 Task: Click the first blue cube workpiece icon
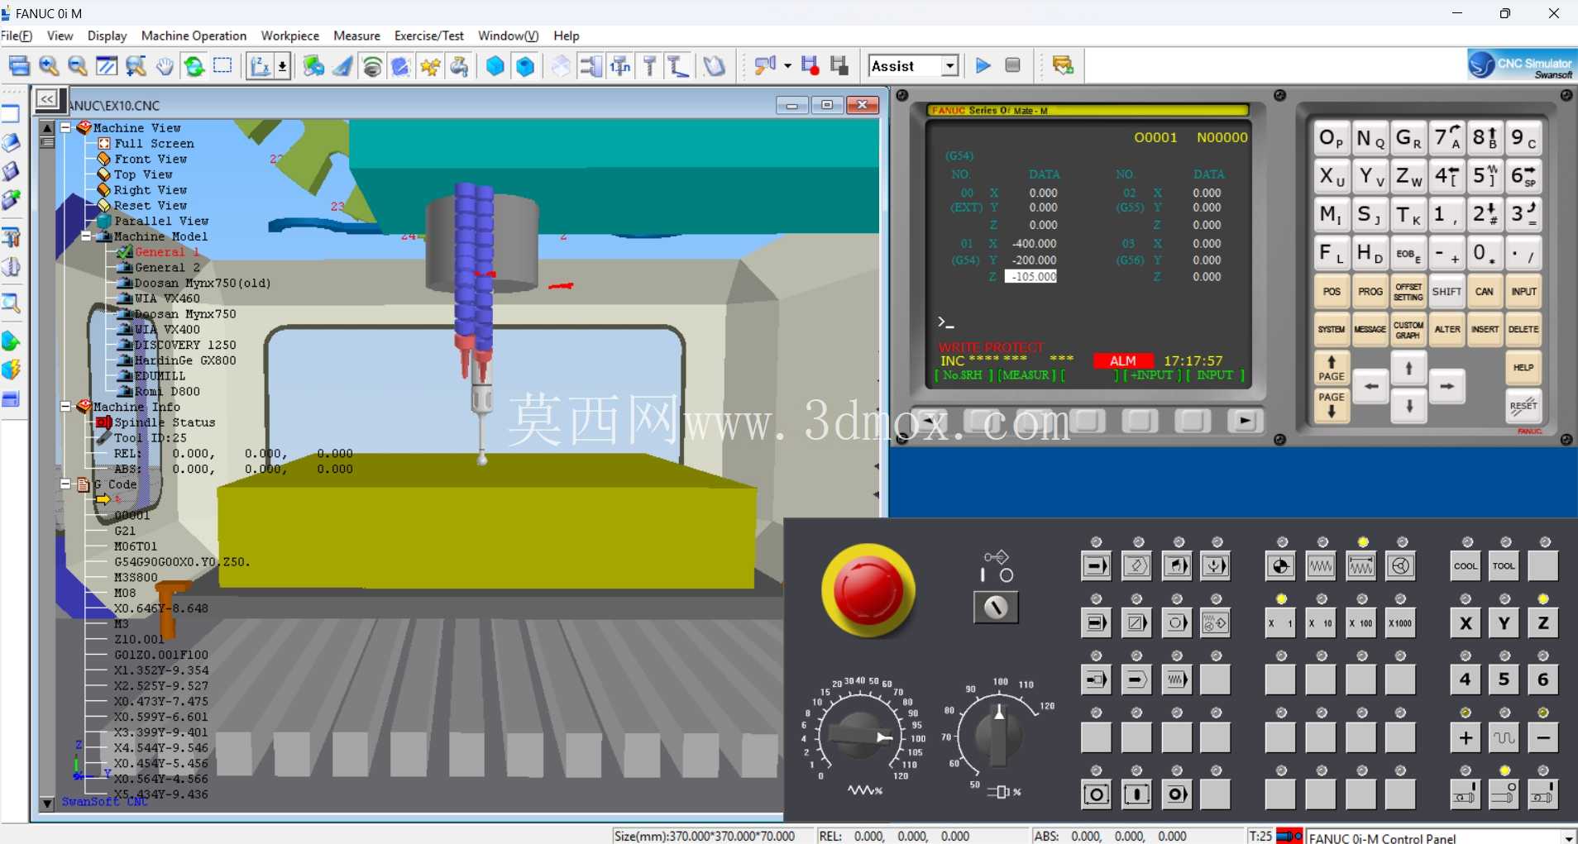495,66
